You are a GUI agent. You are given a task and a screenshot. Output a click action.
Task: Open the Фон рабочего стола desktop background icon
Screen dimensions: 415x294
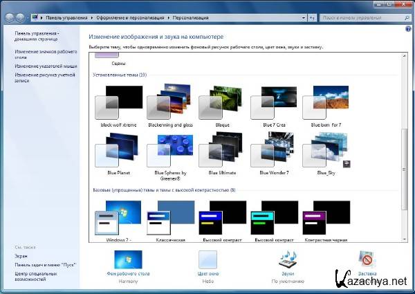(x=128, y=261)
